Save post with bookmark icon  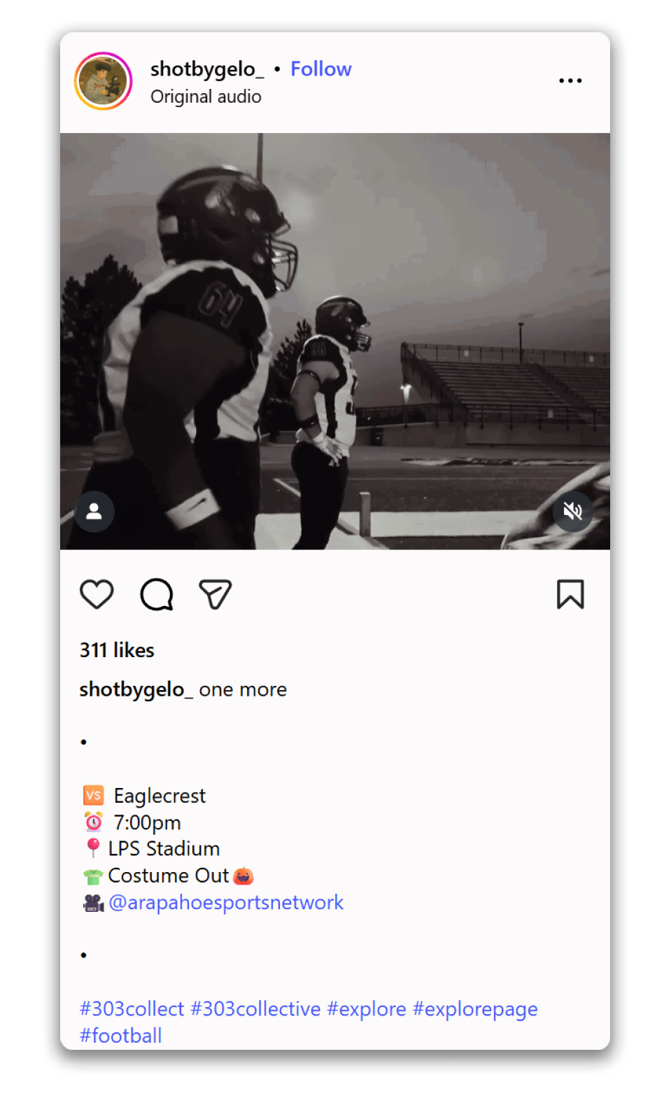coord(570,595)
